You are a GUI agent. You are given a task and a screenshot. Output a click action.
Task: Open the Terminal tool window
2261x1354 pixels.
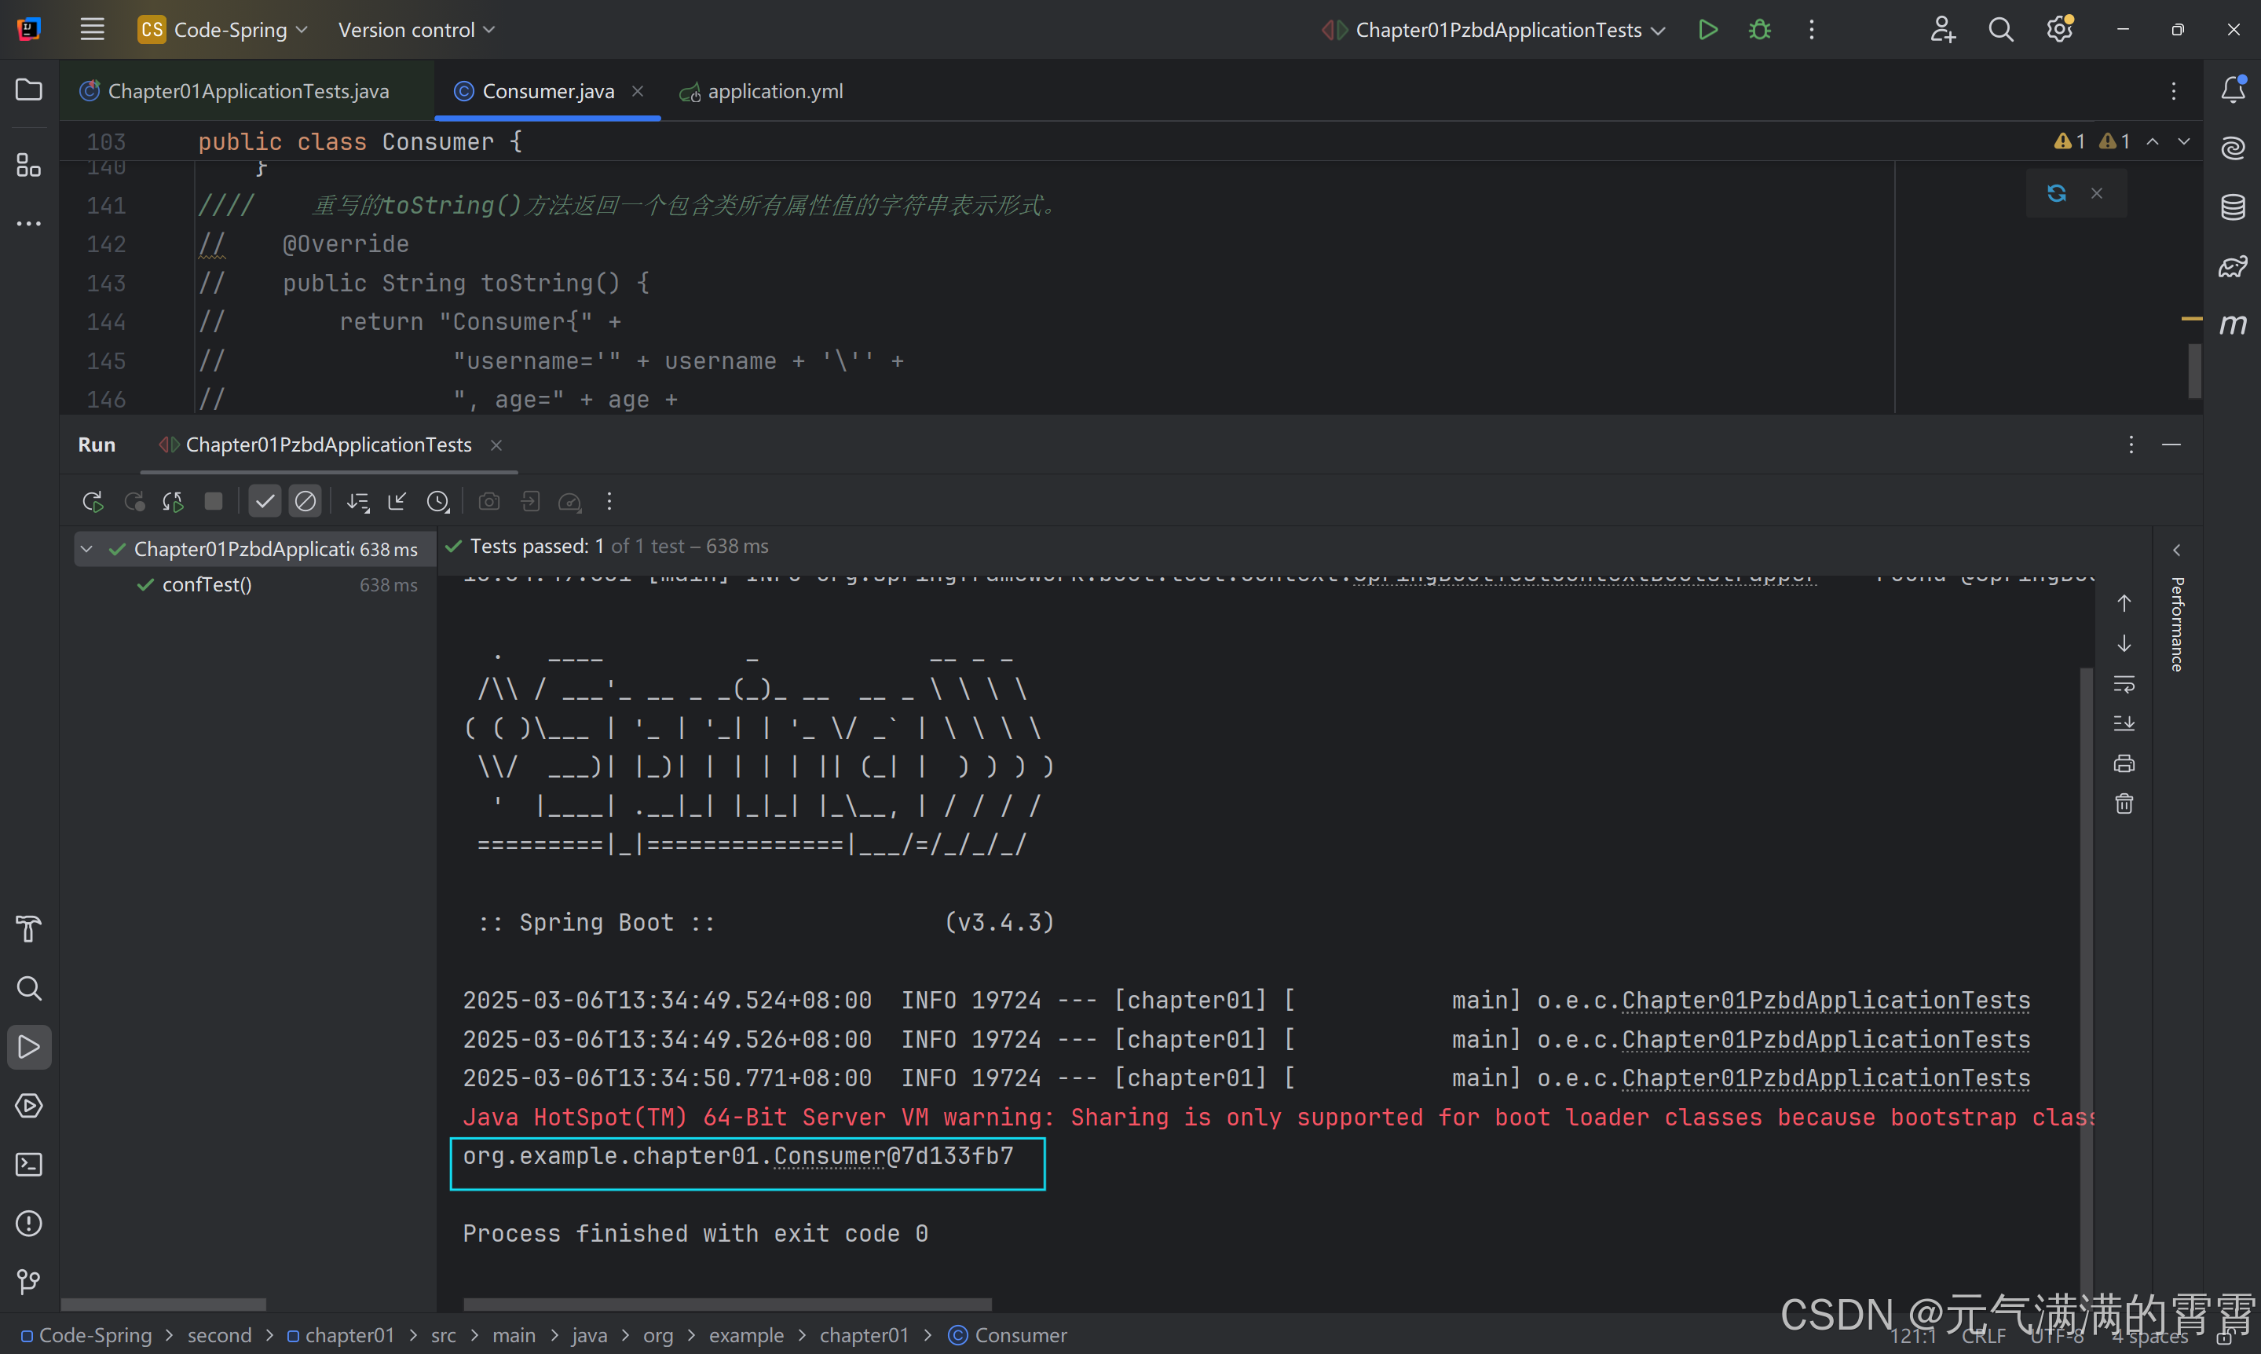(x=28, y=1164)
